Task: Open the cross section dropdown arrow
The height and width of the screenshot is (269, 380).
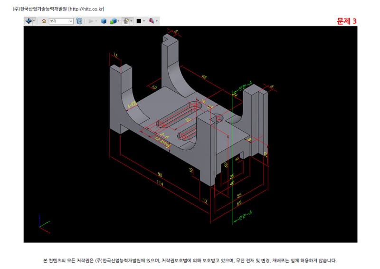Action: 157,21
